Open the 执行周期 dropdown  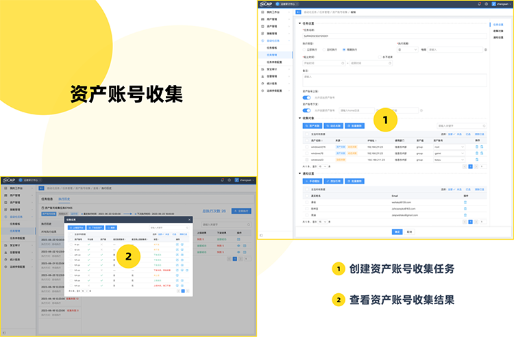[407, 49]
